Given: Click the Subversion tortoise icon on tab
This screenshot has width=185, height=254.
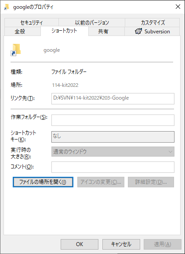Looking at the screenshot, I should pyautogui.click(x=138, y=31).
